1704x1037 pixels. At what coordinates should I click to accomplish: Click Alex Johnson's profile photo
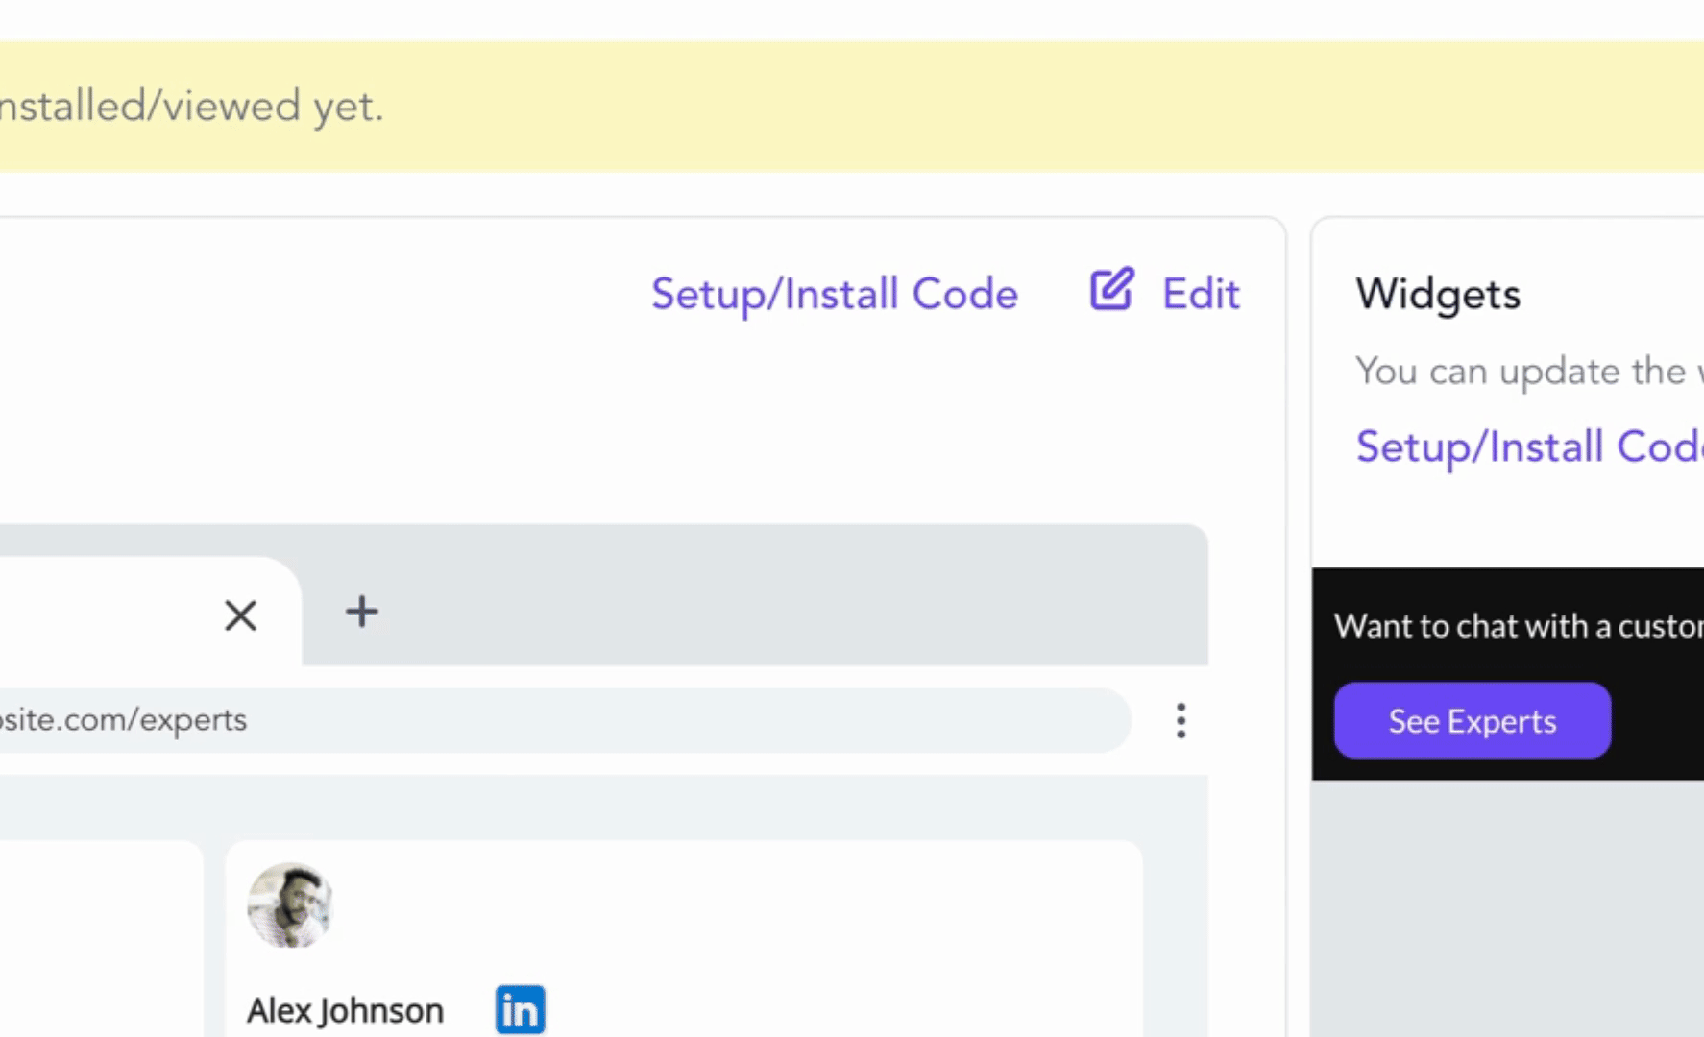pyautogui.click(x=290, y=904)
